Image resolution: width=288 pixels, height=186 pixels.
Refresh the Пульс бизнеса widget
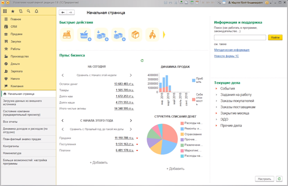[142, 60]
